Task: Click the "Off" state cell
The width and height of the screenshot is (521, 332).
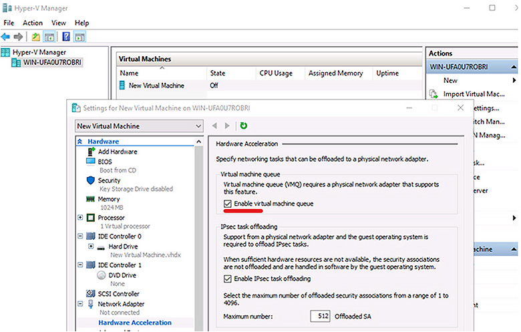Action: click(x=214, y=86)
